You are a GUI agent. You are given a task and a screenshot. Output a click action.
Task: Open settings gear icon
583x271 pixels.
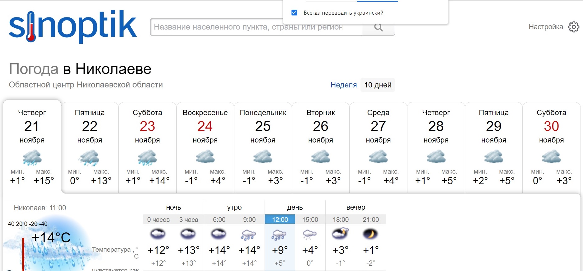(574, 27)
